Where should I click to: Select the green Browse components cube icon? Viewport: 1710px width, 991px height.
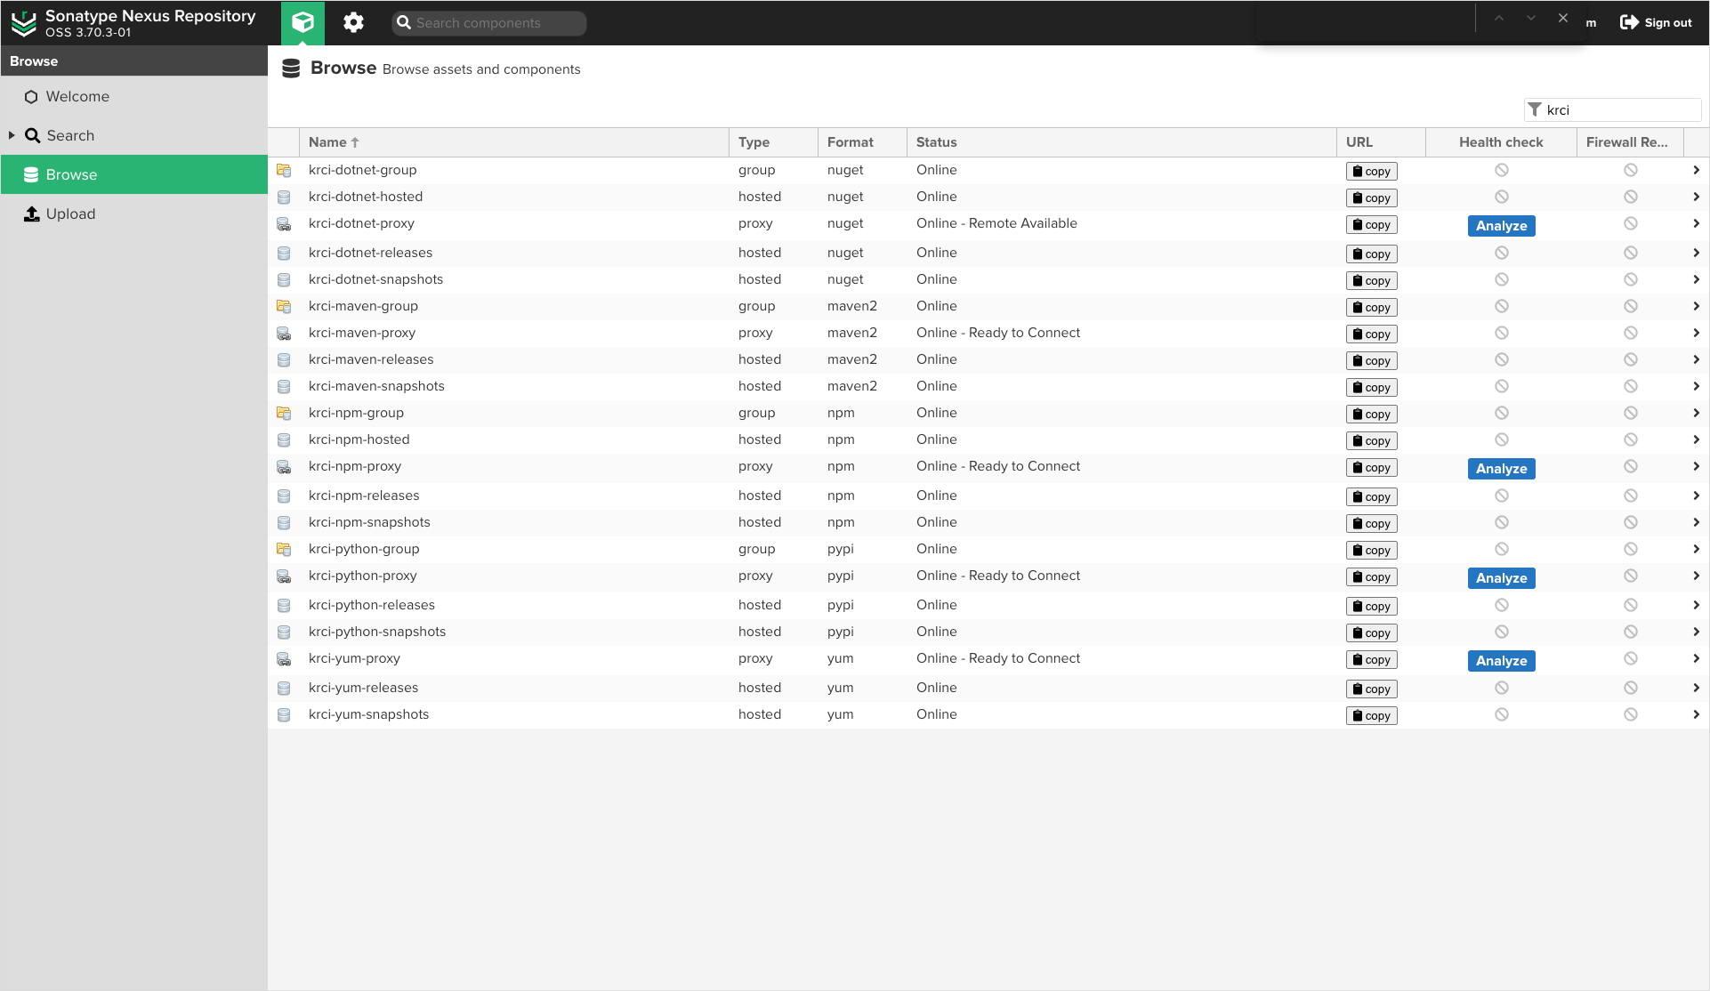pos(302,22)
